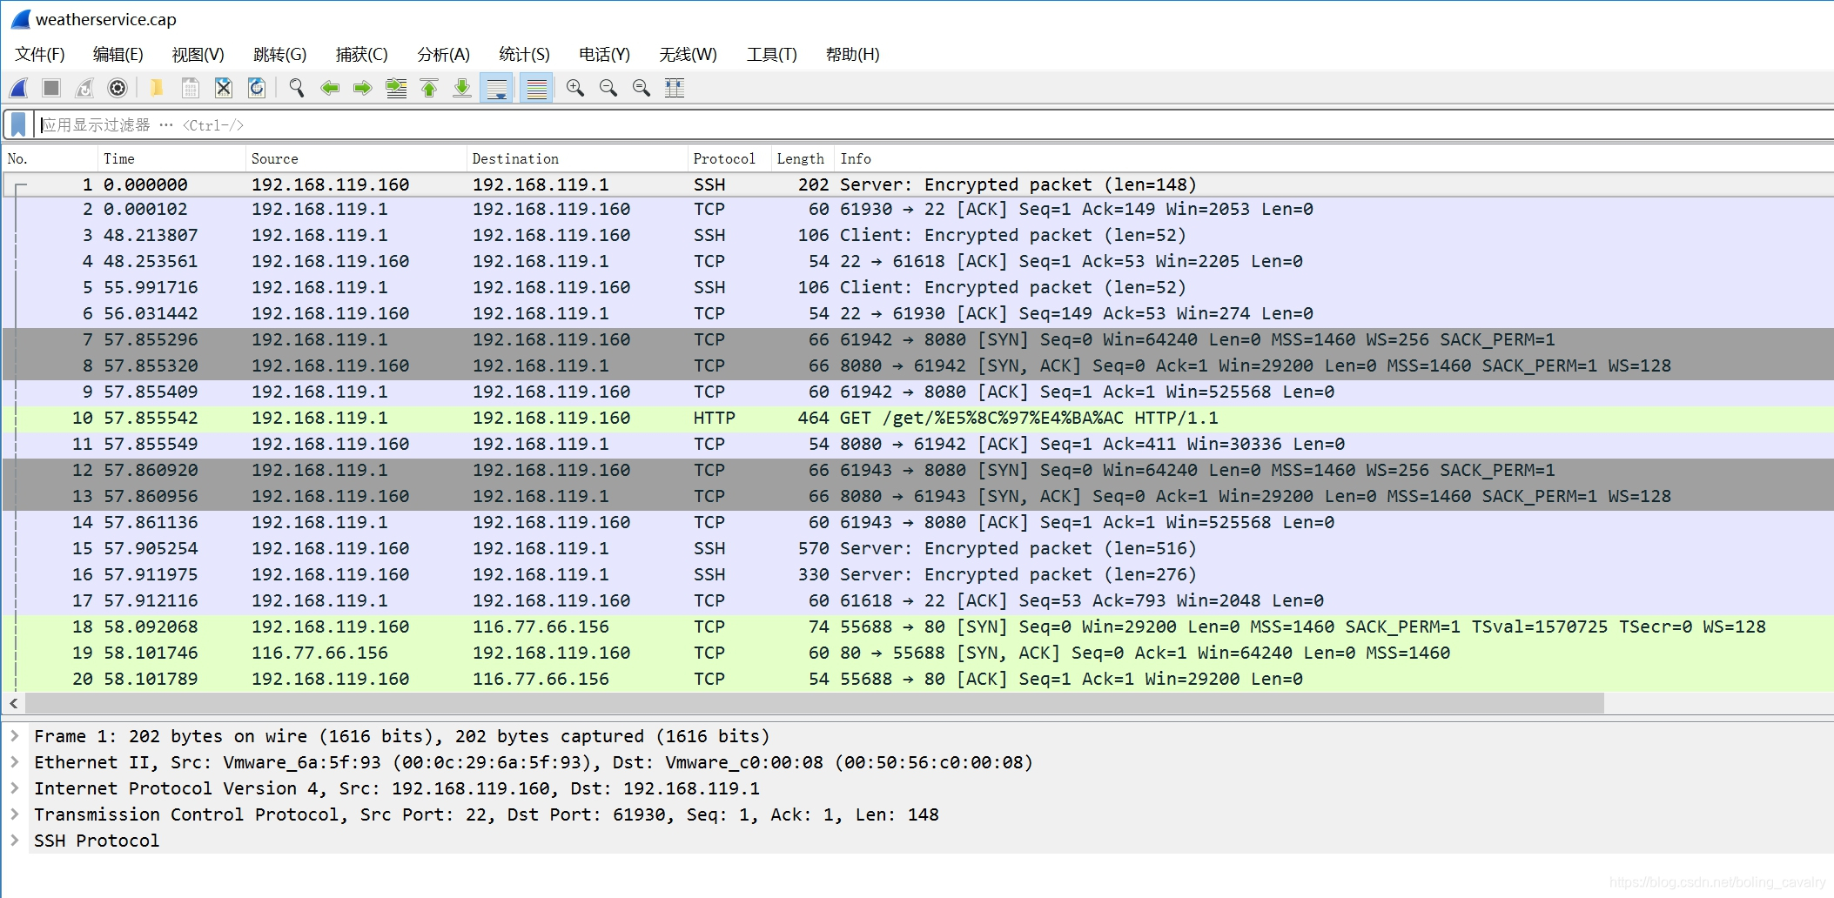Expand the Ethernet II details
The image size is (1834, 898).
tap(15, 762)
